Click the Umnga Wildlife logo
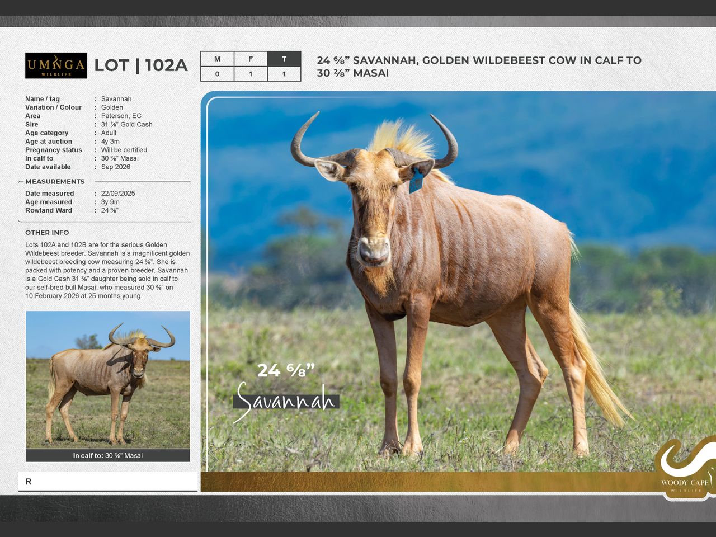The width and height of the screenshot is (716, 537). click(x=56, y=65)
